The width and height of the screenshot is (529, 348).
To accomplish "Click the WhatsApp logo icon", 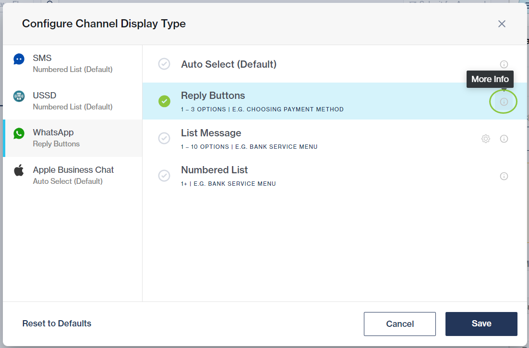I will click(19, 133).
